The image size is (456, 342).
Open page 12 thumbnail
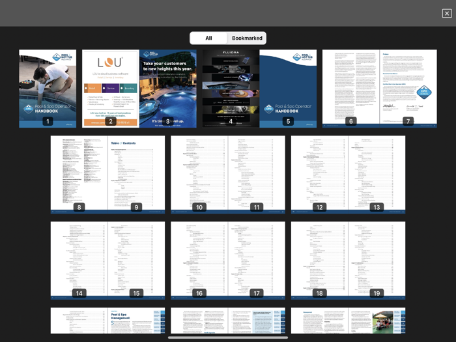pos(320,175)
